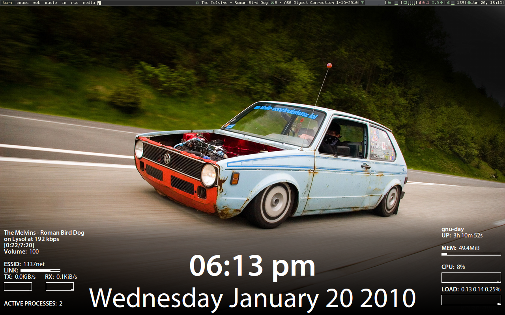Click the 'UP: 3h 10m 52s' uptime readout
The width and height of the screenshot is (505, 315).
click(462, 235)
